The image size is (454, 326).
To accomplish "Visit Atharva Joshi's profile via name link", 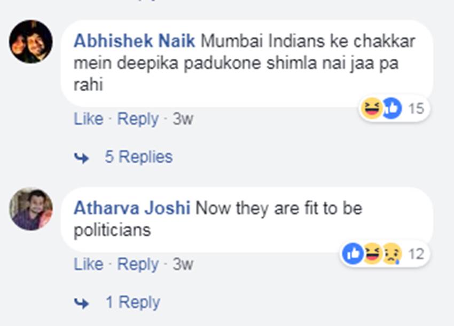I will tap(132, 208).
